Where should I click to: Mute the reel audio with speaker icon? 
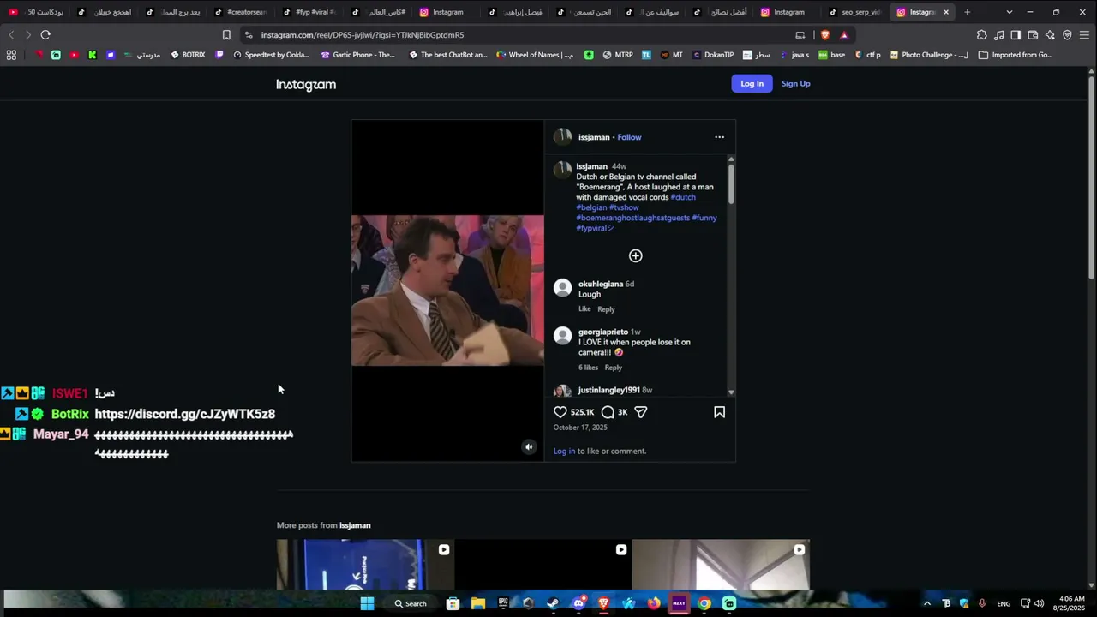click(529, 446)
